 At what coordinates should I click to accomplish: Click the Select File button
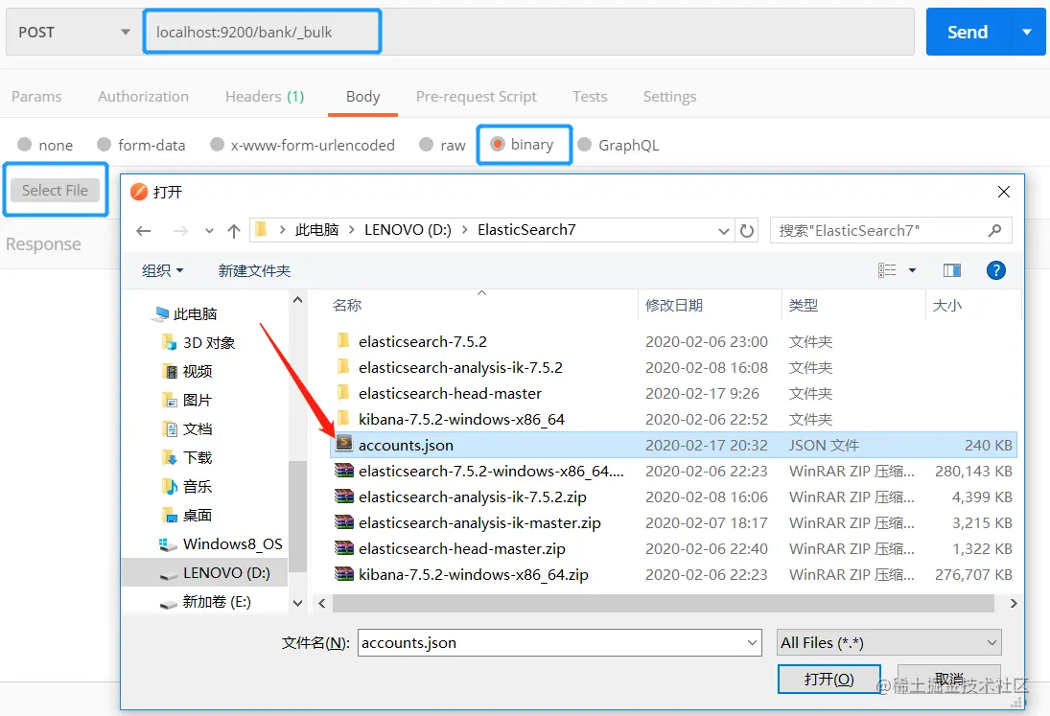tap(55, 190)
